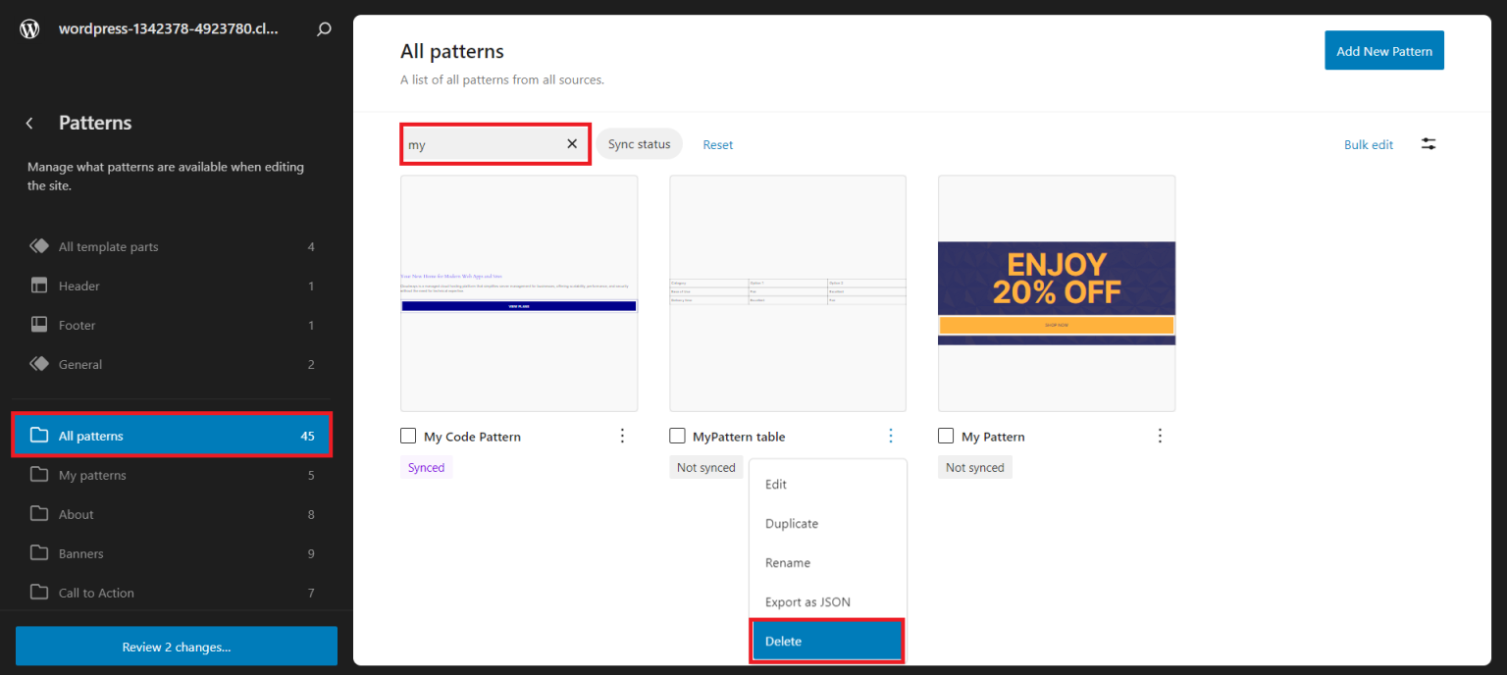Click the All template parts icon
Image resolution: width=1507 pixels, height=675 pixels.
[39, 246]
